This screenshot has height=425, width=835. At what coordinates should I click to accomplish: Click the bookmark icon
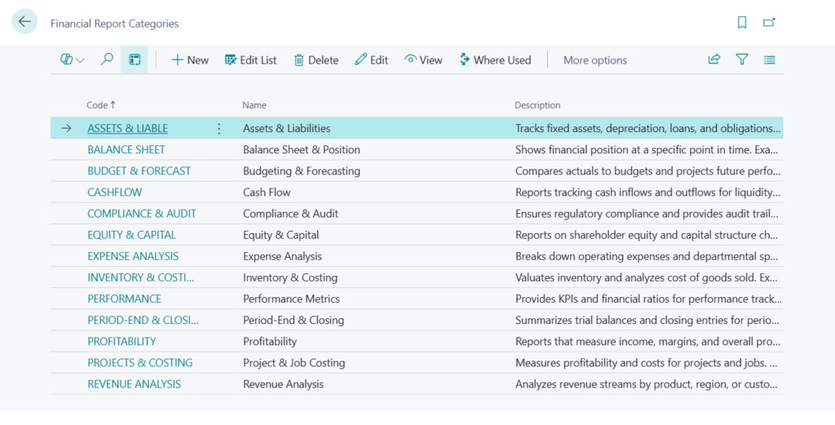pos(742,23)
